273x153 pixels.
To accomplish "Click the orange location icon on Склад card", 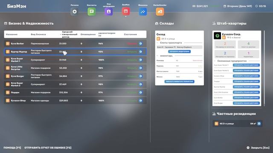I will (158, 39).
